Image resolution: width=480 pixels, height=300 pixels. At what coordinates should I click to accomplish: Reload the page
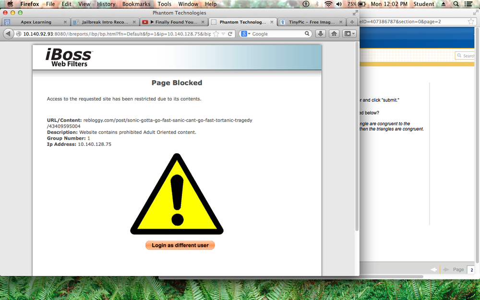pyautogui.click(x=230, y=34)
